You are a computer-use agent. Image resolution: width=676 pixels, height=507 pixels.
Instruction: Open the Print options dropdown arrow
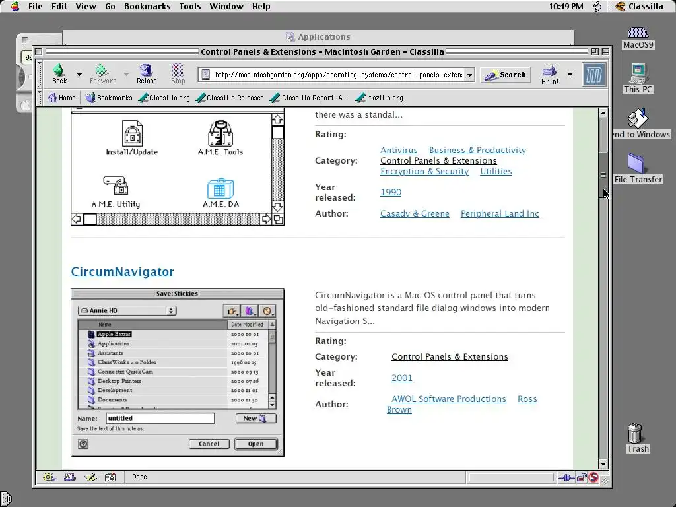pyautogui.click(x=570, y=75)
